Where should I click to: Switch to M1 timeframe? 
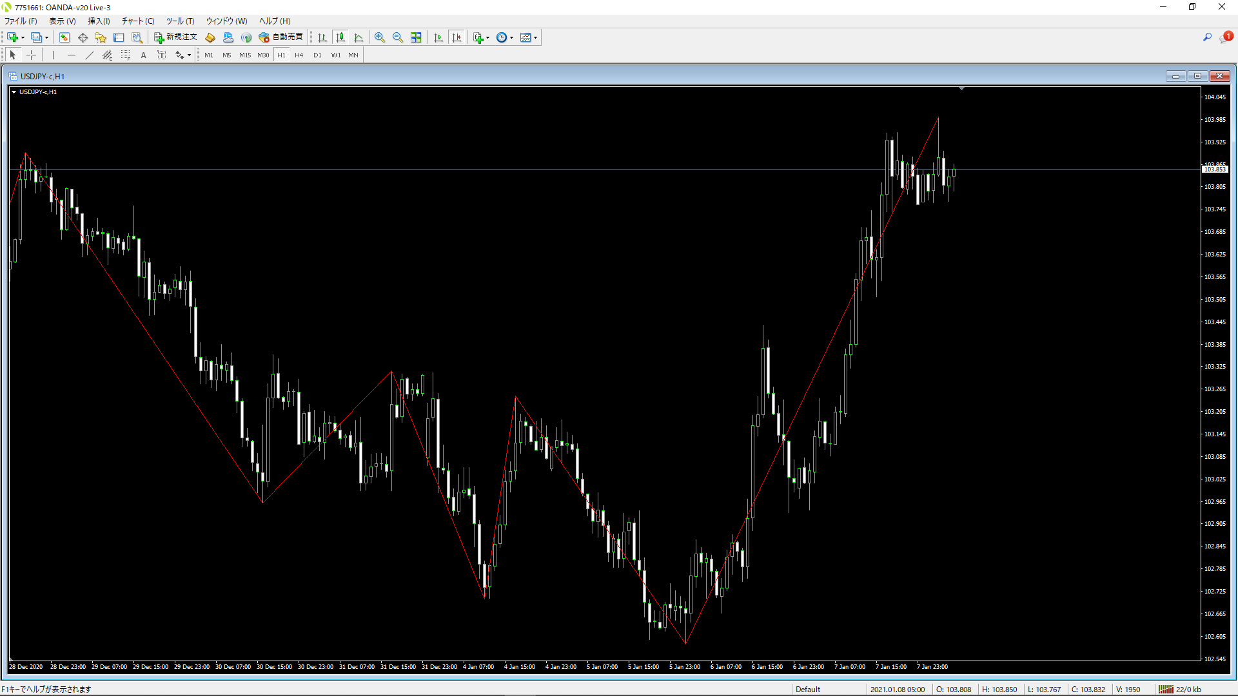click(209, 55)
